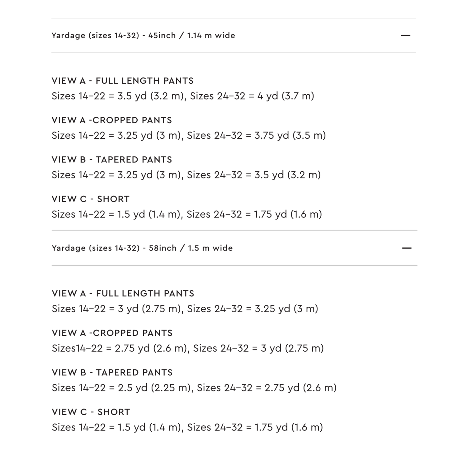The image size is (467, 467).
Task: Select 'View B - Tapered Pants' heading under 58inch
Action: 112,372
